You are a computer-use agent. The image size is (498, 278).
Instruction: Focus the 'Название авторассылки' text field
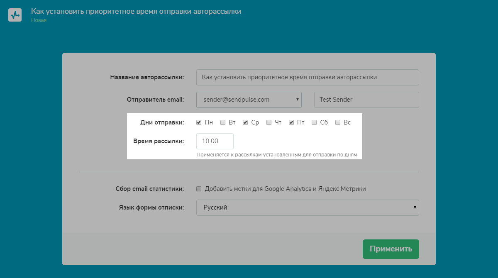[307, 77]
